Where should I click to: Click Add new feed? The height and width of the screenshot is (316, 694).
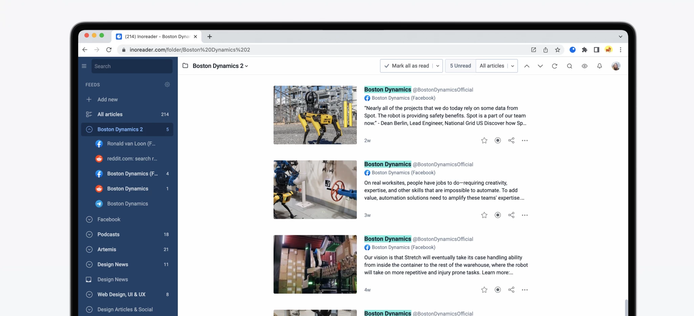click(x=107, y=99)
